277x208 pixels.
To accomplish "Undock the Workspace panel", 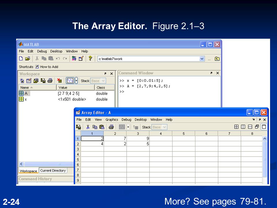I will [x=105, y=74].
